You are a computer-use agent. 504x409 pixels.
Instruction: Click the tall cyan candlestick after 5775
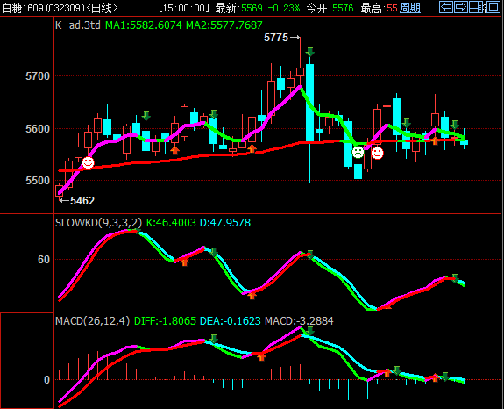(x=310, y=103)
